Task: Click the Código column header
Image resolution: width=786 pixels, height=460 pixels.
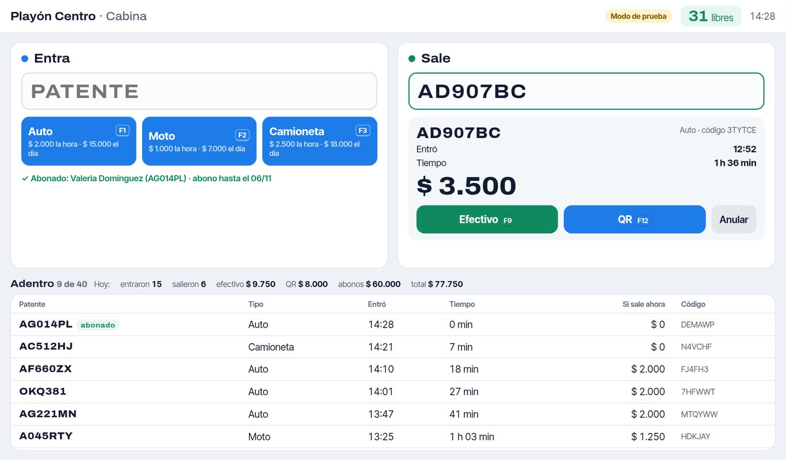Action: tap(693, 304)
